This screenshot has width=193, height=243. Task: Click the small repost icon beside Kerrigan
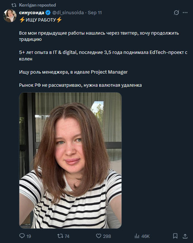point(14,5)
